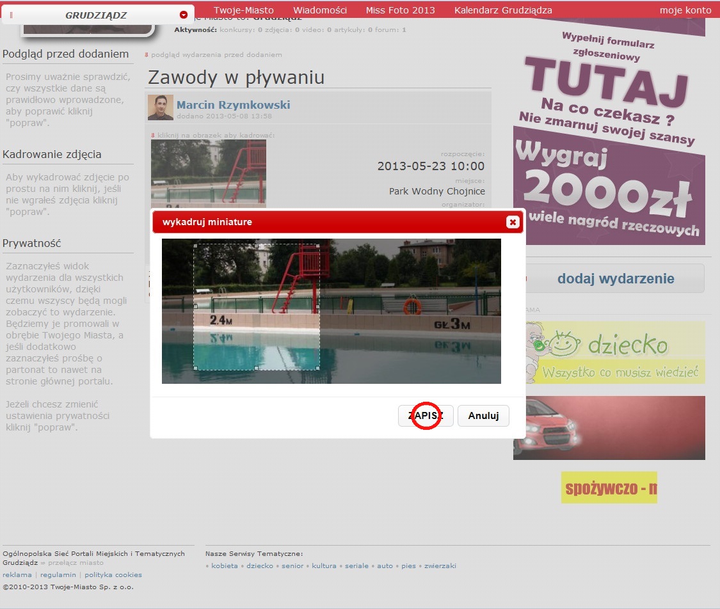This screenshot has height=609, width=720.
Task: Click the event pool thumbnail to crop
Action: pos(209,173)
